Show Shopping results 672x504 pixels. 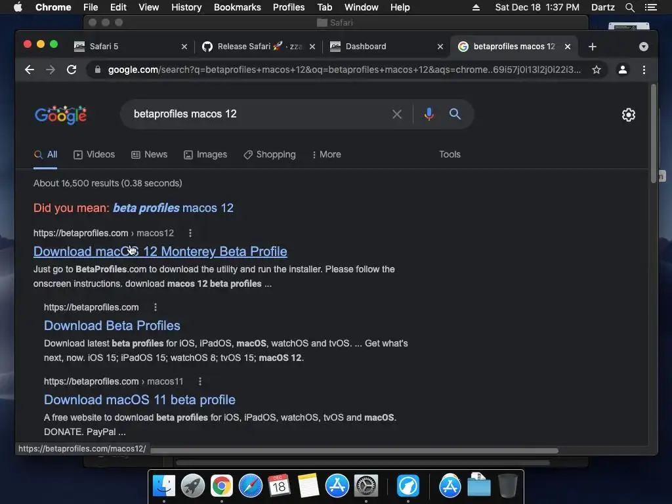point(270,155)
